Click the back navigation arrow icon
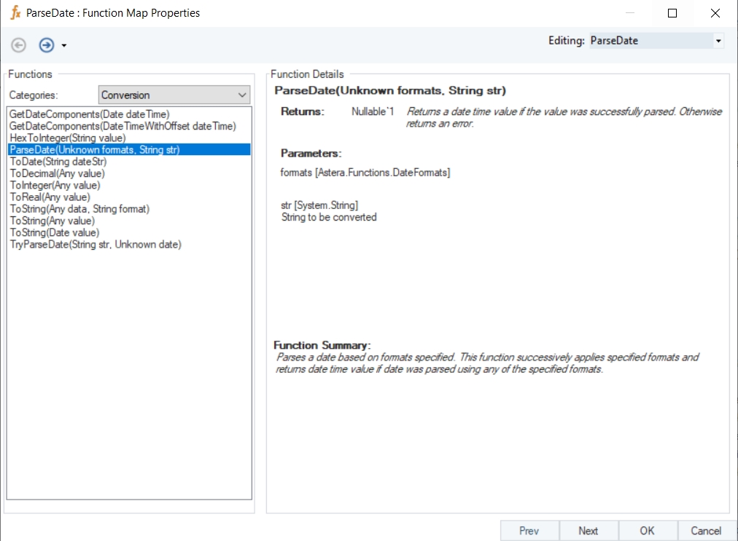This screenshot has width=738, height=541. coord(19,45)
